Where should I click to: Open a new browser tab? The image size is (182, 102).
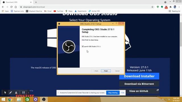click(36, 2)
